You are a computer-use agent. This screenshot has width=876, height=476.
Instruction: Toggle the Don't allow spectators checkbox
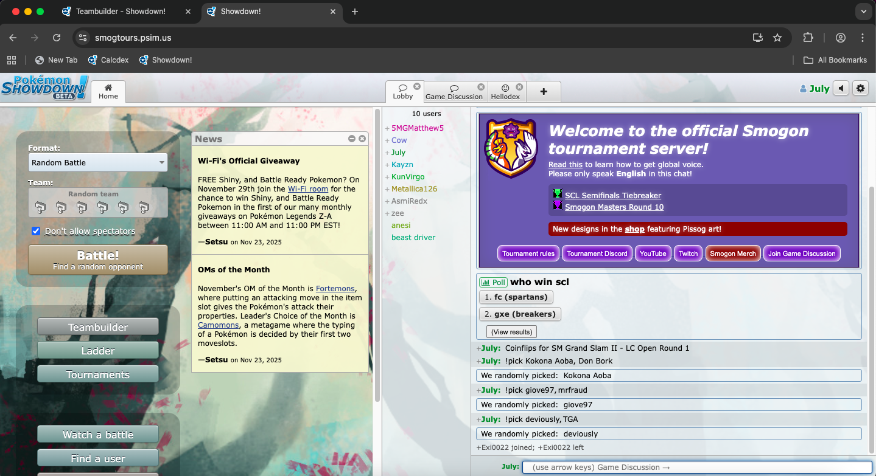(36, 231)
